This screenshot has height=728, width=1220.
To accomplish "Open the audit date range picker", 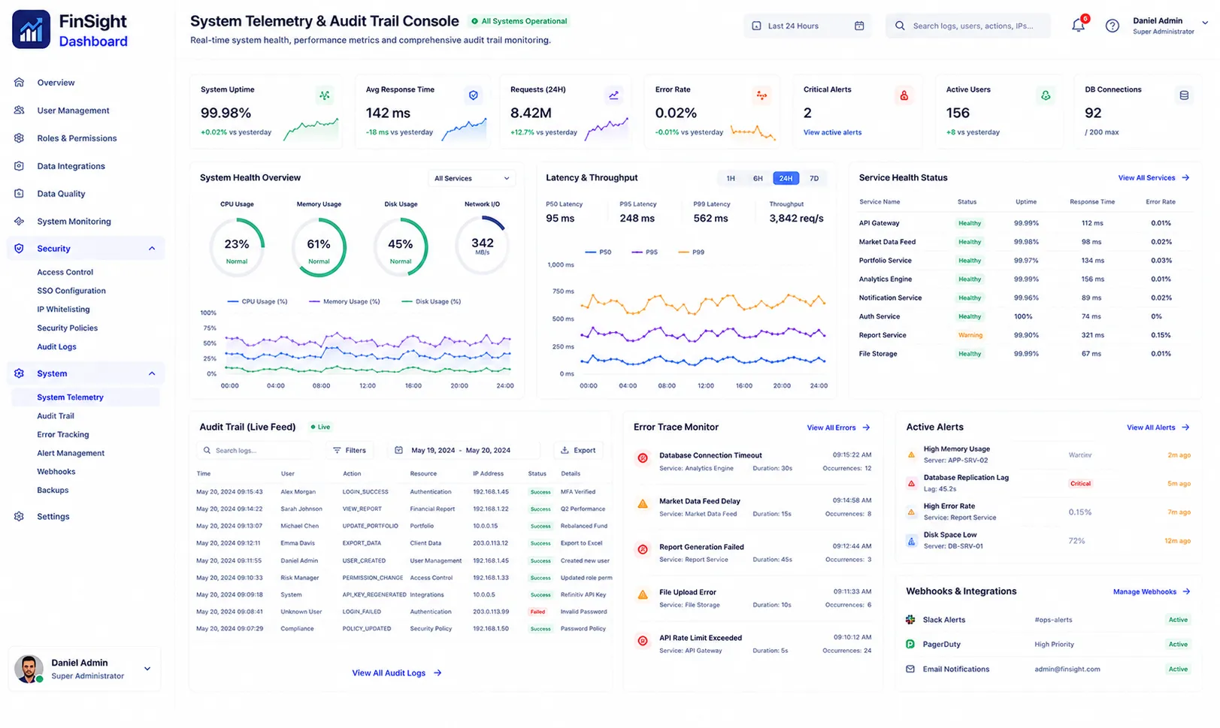I will [x=463, y=451].
